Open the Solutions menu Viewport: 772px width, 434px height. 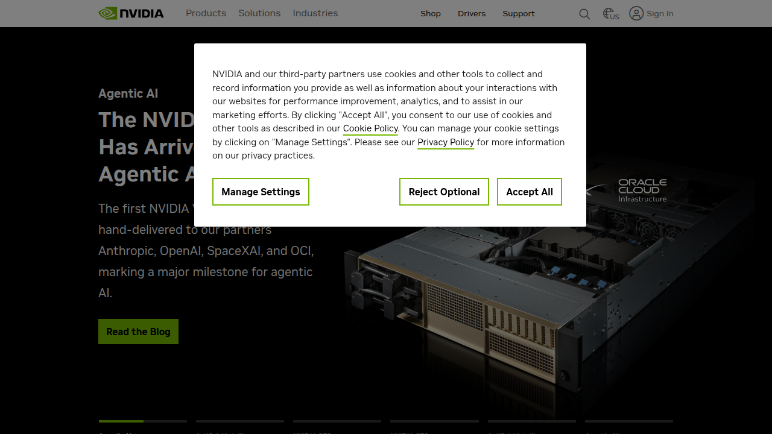(259, 13)
